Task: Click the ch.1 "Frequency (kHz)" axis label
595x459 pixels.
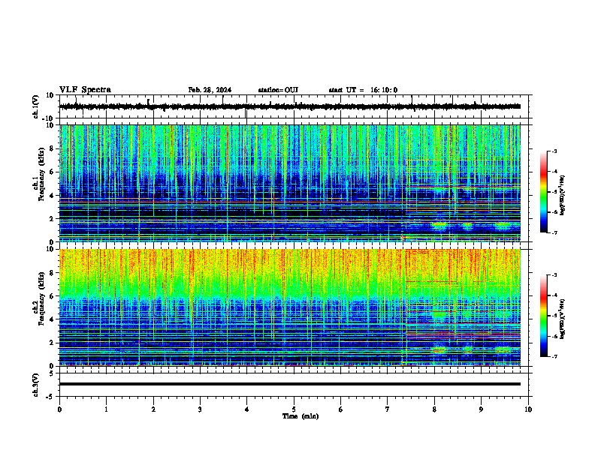Action: pyautogui.click(x=41, y=174)
